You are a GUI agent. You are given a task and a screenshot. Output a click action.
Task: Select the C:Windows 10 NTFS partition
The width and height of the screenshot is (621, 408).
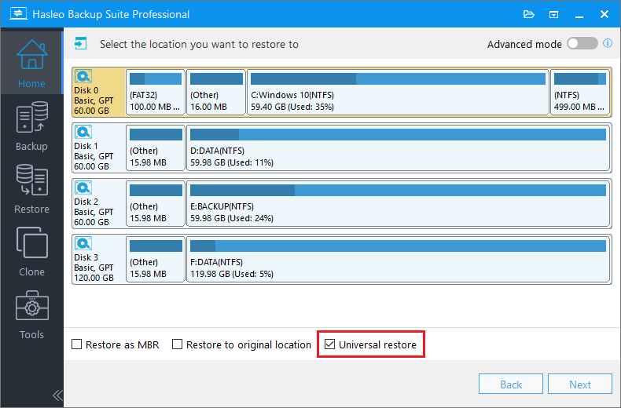[398, 92]
